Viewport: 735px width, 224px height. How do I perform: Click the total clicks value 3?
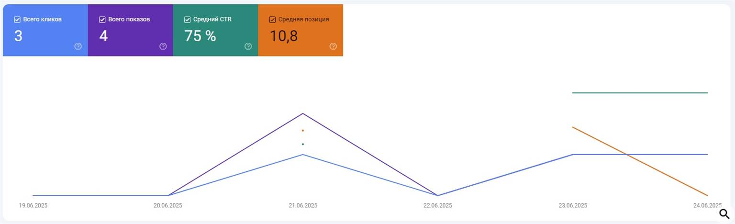coord(18,36)
